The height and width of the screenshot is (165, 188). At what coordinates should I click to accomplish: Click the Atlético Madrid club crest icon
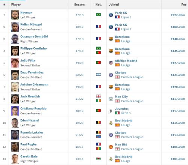point(111,63)
